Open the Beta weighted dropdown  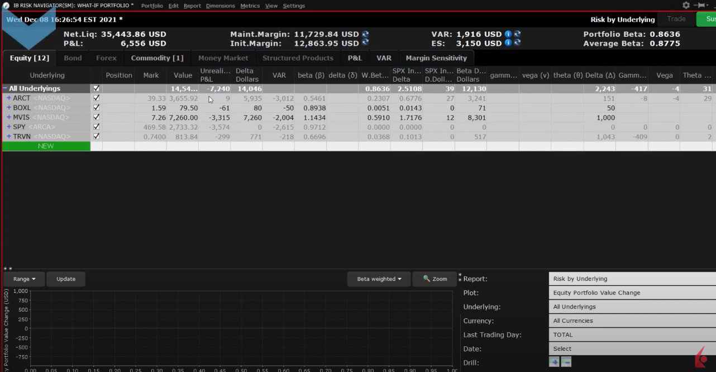pos(379,279)
